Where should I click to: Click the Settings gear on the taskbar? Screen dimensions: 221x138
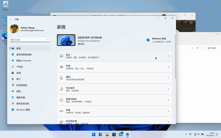click(127, 134)
